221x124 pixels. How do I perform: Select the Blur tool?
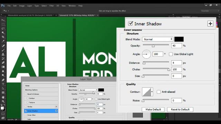coord(3,71)
